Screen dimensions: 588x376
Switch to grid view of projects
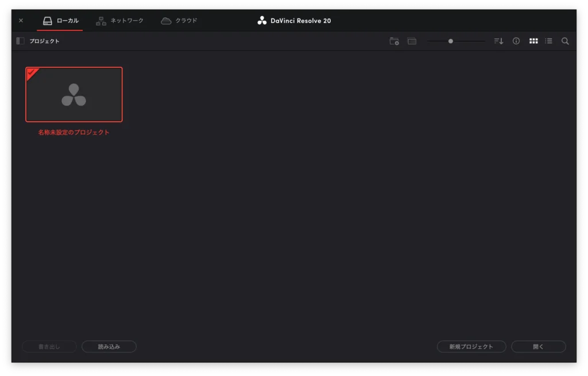pyautogui.click(x=533, y=41)
